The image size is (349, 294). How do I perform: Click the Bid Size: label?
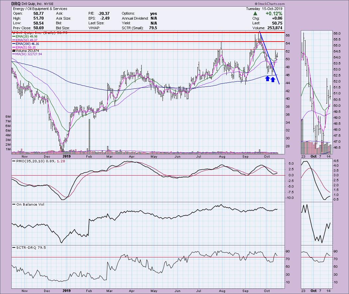[63, 28]
